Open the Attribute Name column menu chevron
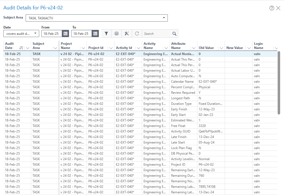 (194, 48)
